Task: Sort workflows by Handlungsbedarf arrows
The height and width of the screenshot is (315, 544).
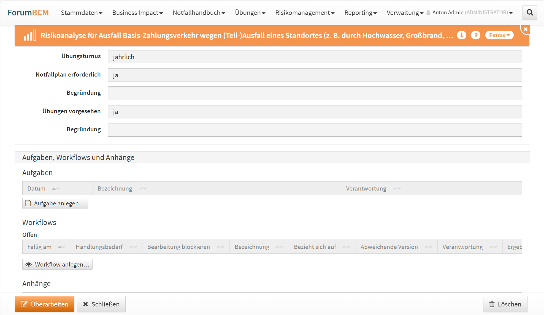Action: click(133, 247)
